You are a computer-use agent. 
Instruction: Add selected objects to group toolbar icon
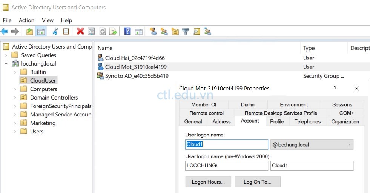[207, 31]
